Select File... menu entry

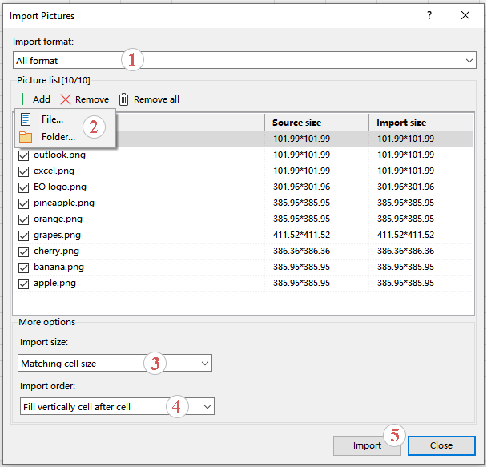53,119
